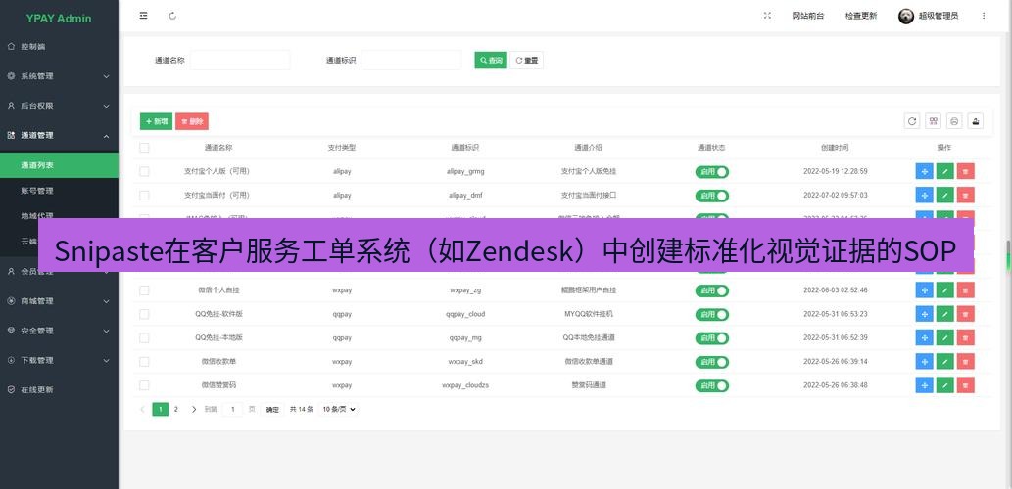Image resolution: width=1012 pixels, height=489 pixels.
Task: Click the 超级管理员 user name
Action: 939,16
